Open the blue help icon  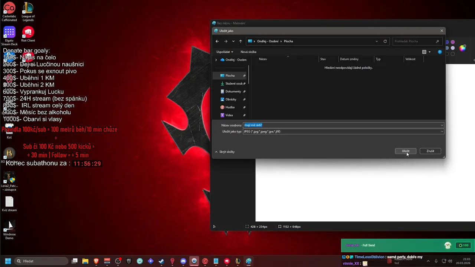coord(440,52)
